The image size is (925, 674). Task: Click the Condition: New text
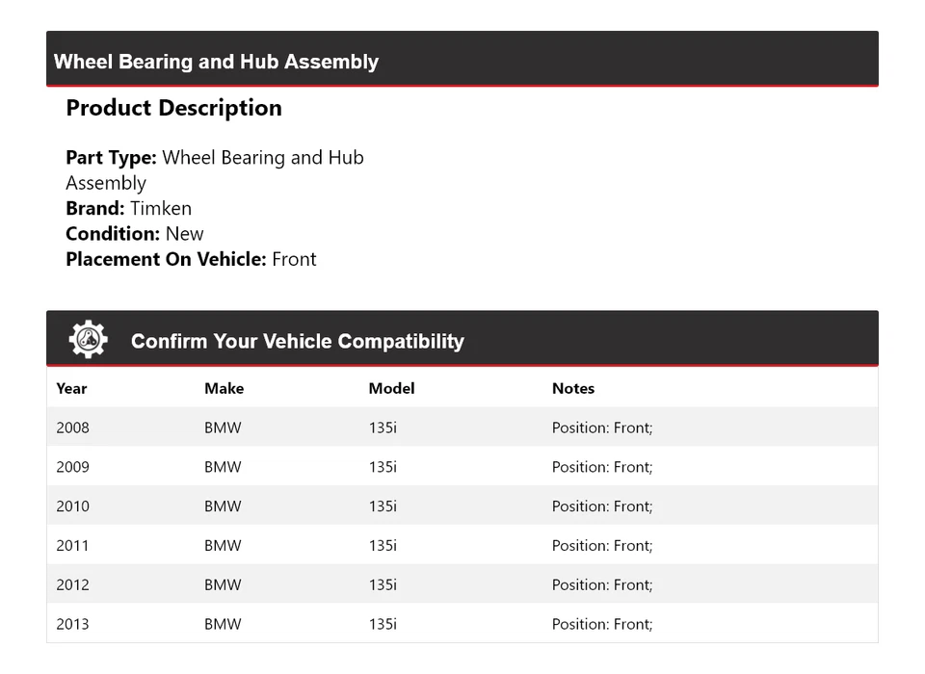coord(135,233)
